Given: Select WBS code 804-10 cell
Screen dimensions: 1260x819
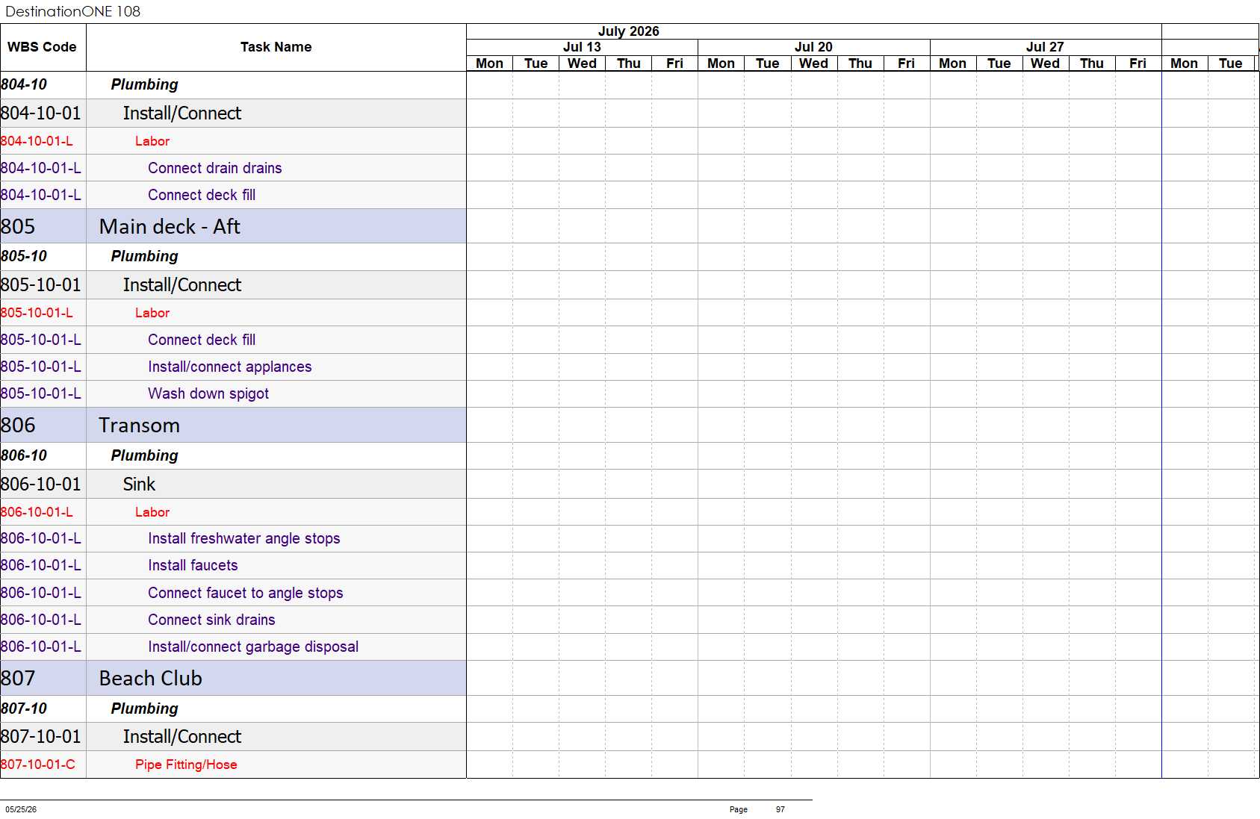Looking at the screenshot, I should [43, 84].
